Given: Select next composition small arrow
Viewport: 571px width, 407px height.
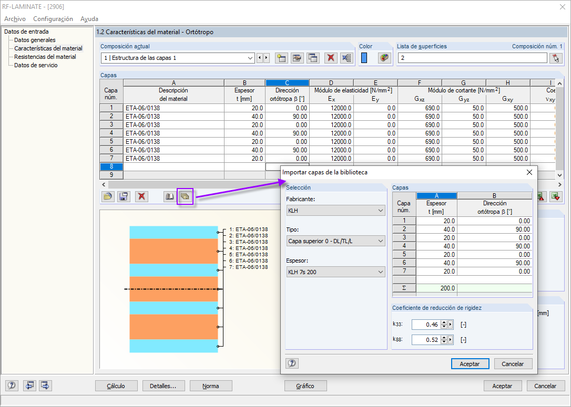Looking at the screenshot, I should pyautogui.click(x=266, y=58).
